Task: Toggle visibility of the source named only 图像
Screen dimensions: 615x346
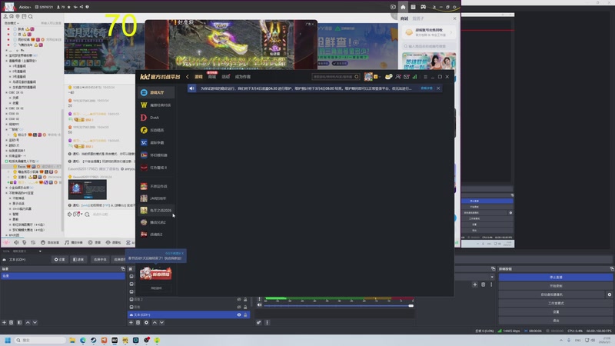Action: click(x=239, y=307)
